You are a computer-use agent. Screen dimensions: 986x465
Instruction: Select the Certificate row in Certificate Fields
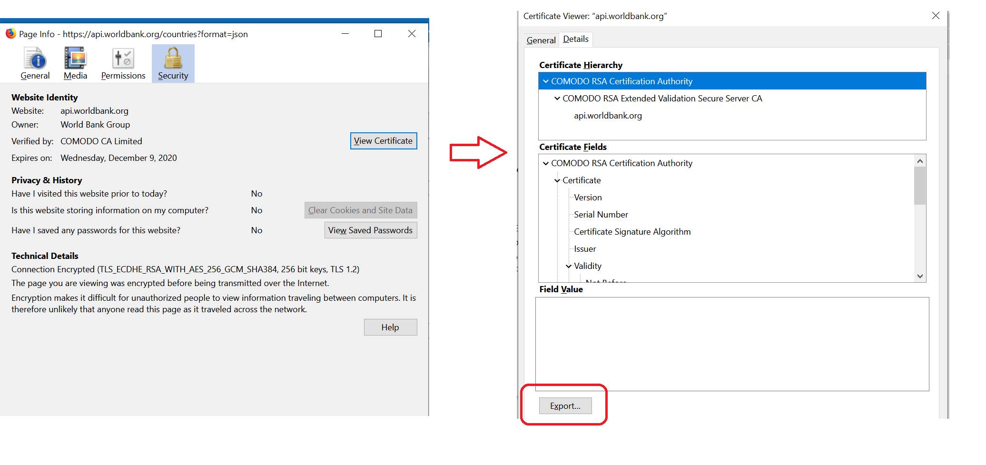(727, 180)
